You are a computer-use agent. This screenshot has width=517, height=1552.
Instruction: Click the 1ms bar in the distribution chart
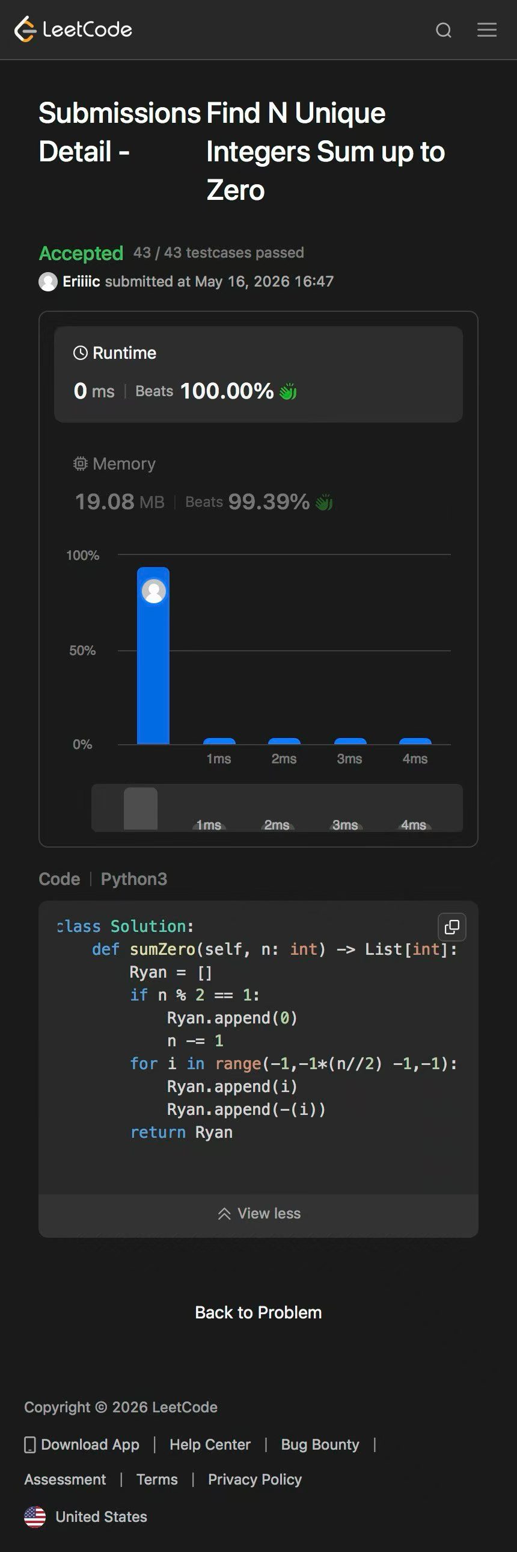tap(219, 741)
